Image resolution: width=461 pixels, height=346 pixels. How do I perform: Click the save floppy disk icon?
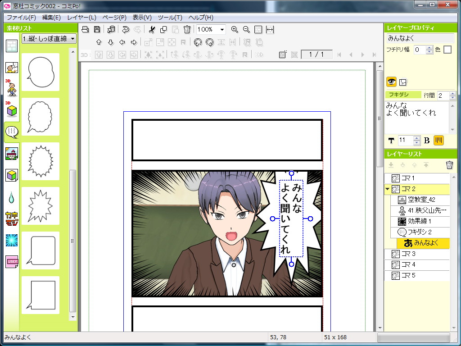pos(97,29)
